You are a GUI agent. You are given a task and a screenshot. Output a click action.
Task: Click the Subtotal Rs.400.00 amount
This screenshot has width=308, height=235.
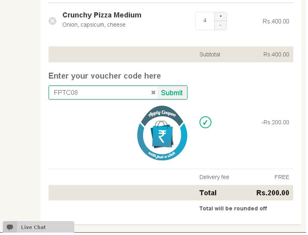pyautogui.click(x=276, y=54)
